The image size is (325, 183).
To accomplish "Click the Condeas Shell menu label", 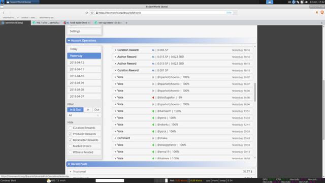I will coord(8,180).
